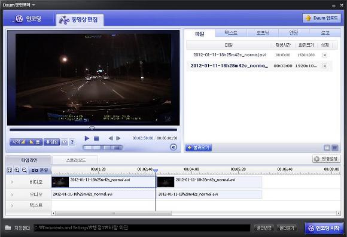Open the 스토리보드 tab

tap(76, 160)
